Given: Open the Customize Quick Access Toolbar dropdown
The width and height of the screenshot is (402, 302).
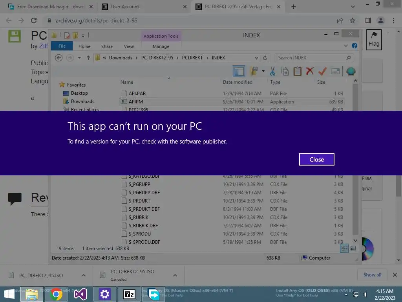Looking at the screenshot, I should [x=83, y=35].
